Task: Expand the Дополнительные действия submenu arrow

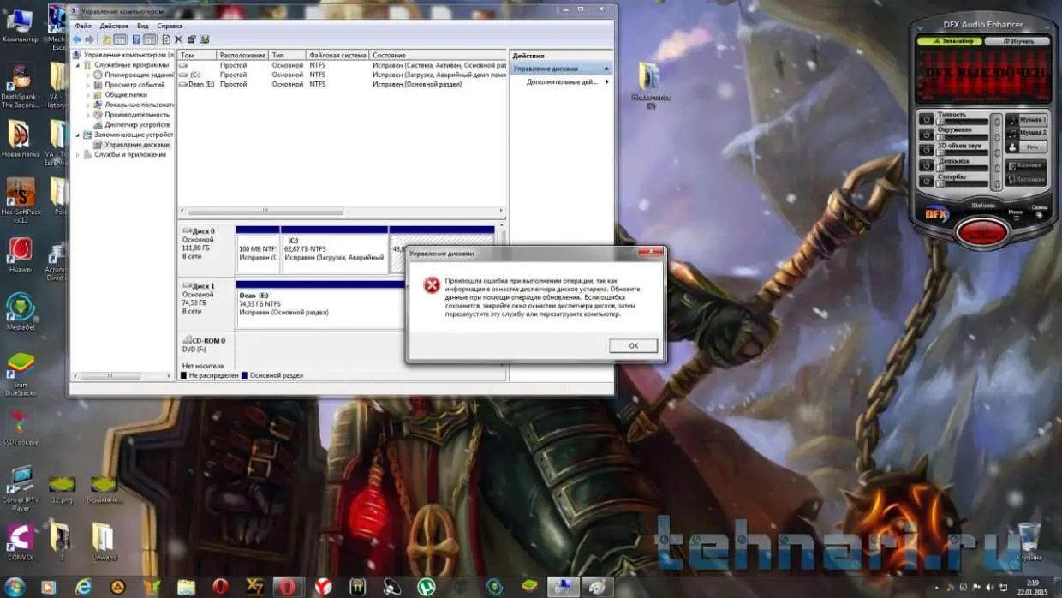Action: coord(607,82)
